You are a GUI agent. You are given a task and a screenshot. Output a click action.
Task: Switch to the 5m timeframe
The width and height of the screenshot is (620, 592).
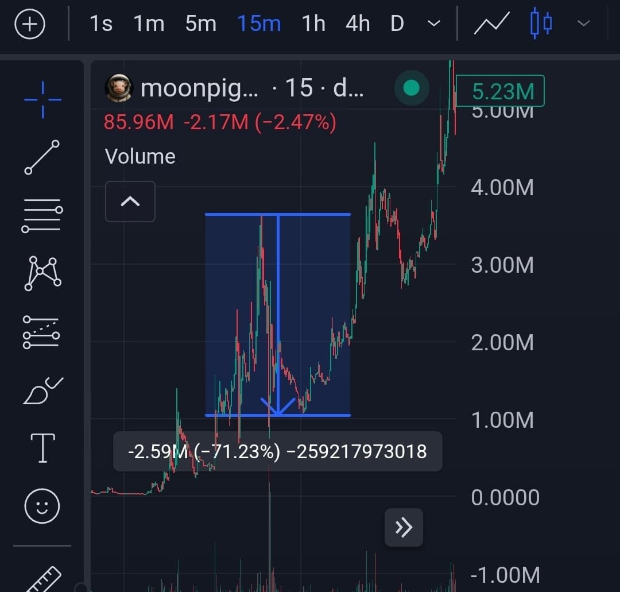pos(200,24)
